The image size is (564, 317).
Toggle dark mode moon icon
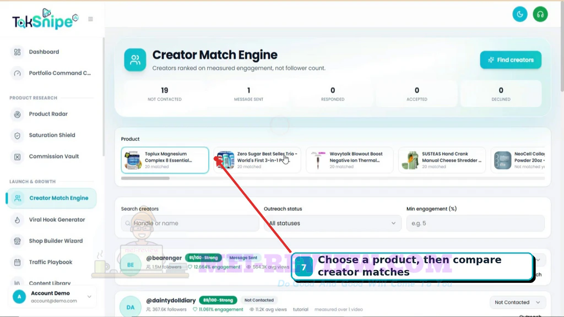click(520, 14)
